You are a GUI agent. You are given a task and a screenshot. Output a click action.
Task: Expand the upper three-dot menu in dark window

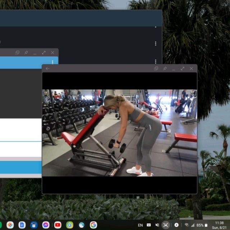[x=156, y=43]
